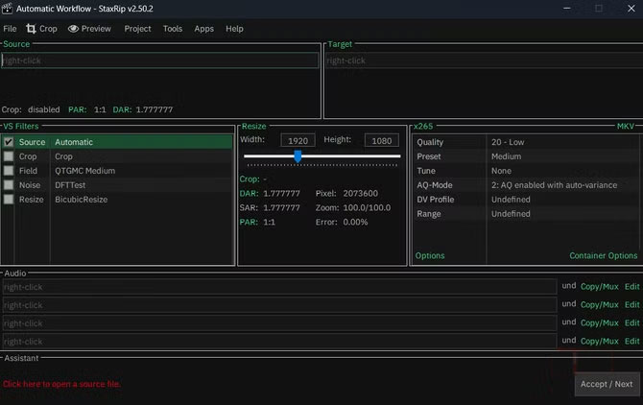Open the File menu
This screenshot has width=643, height=405.
pos(10,29)
